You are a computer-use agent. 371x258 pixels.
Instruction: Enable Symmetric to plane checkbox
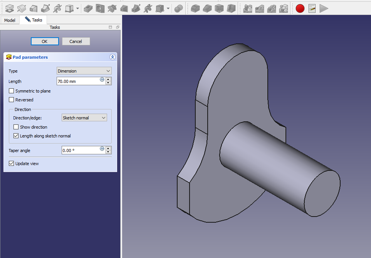[12, 91]
